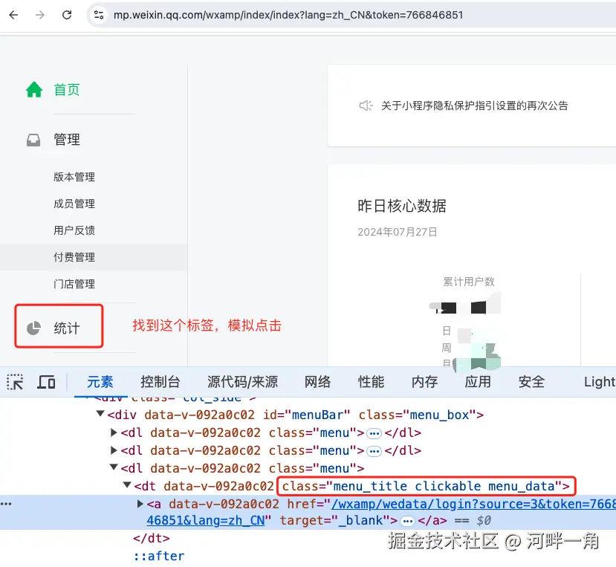Image resolution: width=616 pixels, height=567 pixels.
Task: Click the announcement speaker icon
Action: [366, 106]
